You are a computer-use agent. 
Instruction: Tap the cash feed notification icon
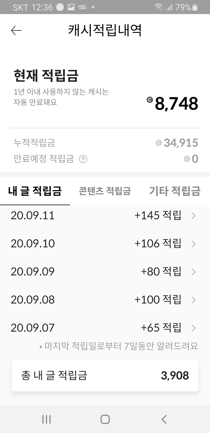pyautogui.click(x=82, y=7)
